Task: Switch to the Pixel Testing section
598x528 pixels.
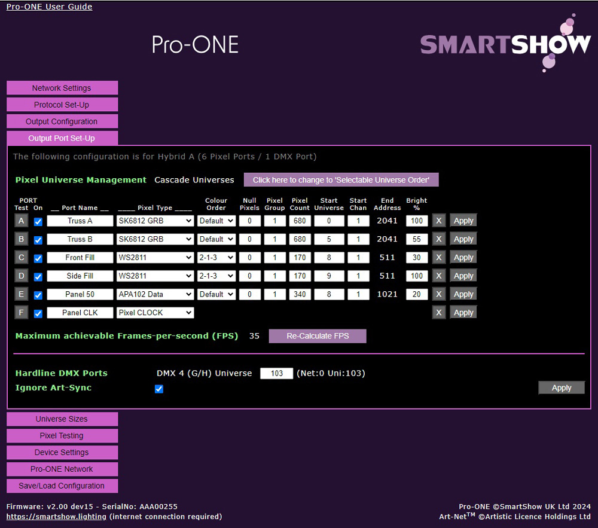Action: [x=62, y=436]
